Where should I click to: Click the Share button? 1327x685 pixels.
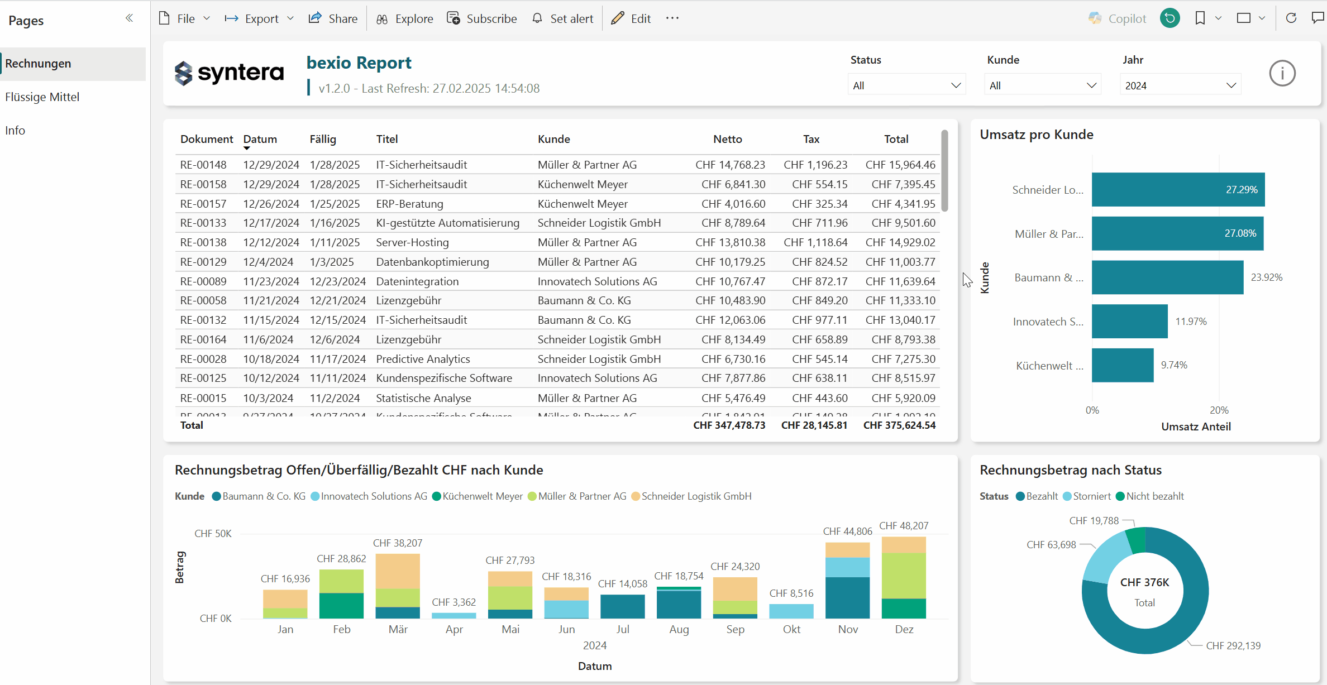(x=333, y=18)
